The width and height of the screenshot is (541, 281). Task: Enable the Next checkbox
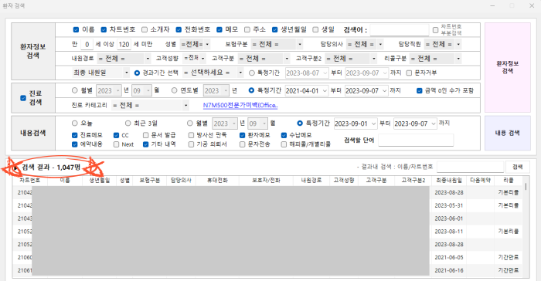(116, 144)
